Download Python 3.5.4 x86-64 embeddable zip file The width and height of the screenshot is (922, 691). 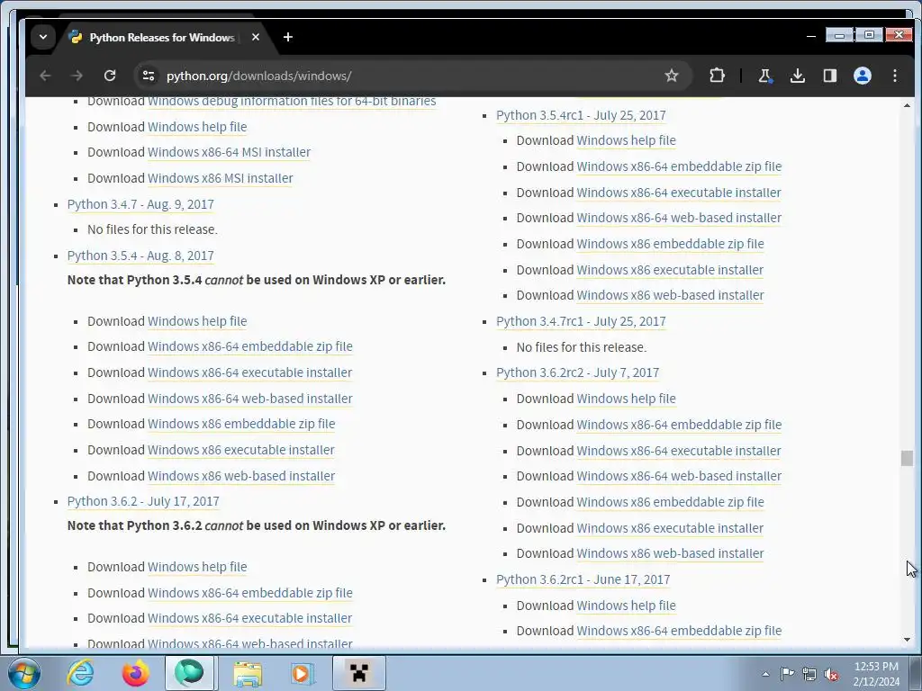[250, 346]
